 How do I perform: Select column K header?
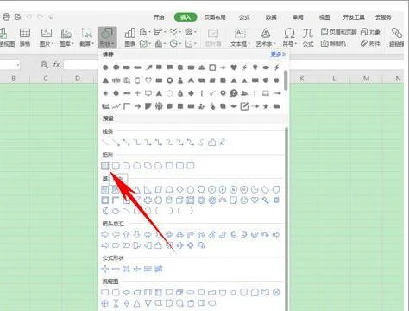tap(302, 79)
